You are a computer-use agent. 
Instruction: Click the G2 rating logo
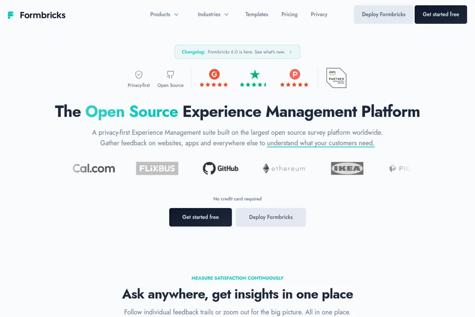(214, 74)
